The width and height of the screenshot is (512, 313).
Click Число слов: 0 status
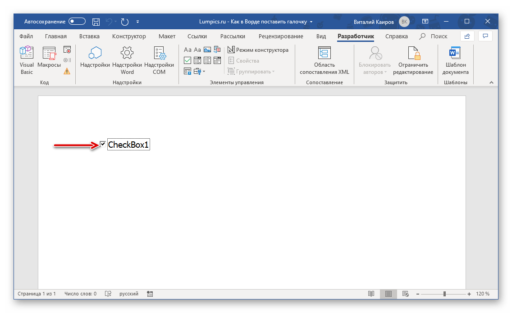(x=80, y=294)
